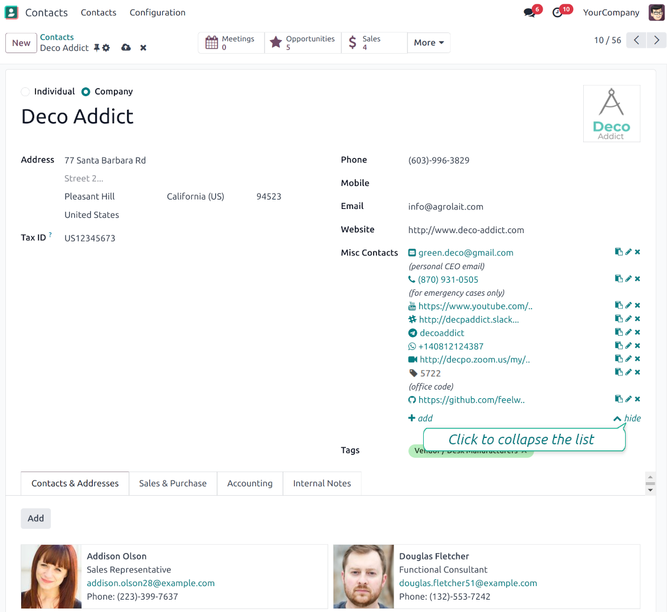The width and height of the screenshot is (667, 612).
Task: Collapse the misc contacts list with hide
Action: 627,418
